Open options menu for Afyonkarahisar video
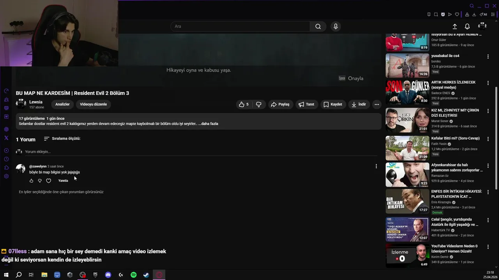 [x=488, y=165]
